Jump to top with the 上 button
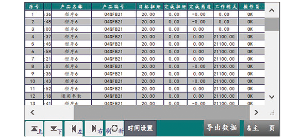299x140 pixels. pos(34,128)
